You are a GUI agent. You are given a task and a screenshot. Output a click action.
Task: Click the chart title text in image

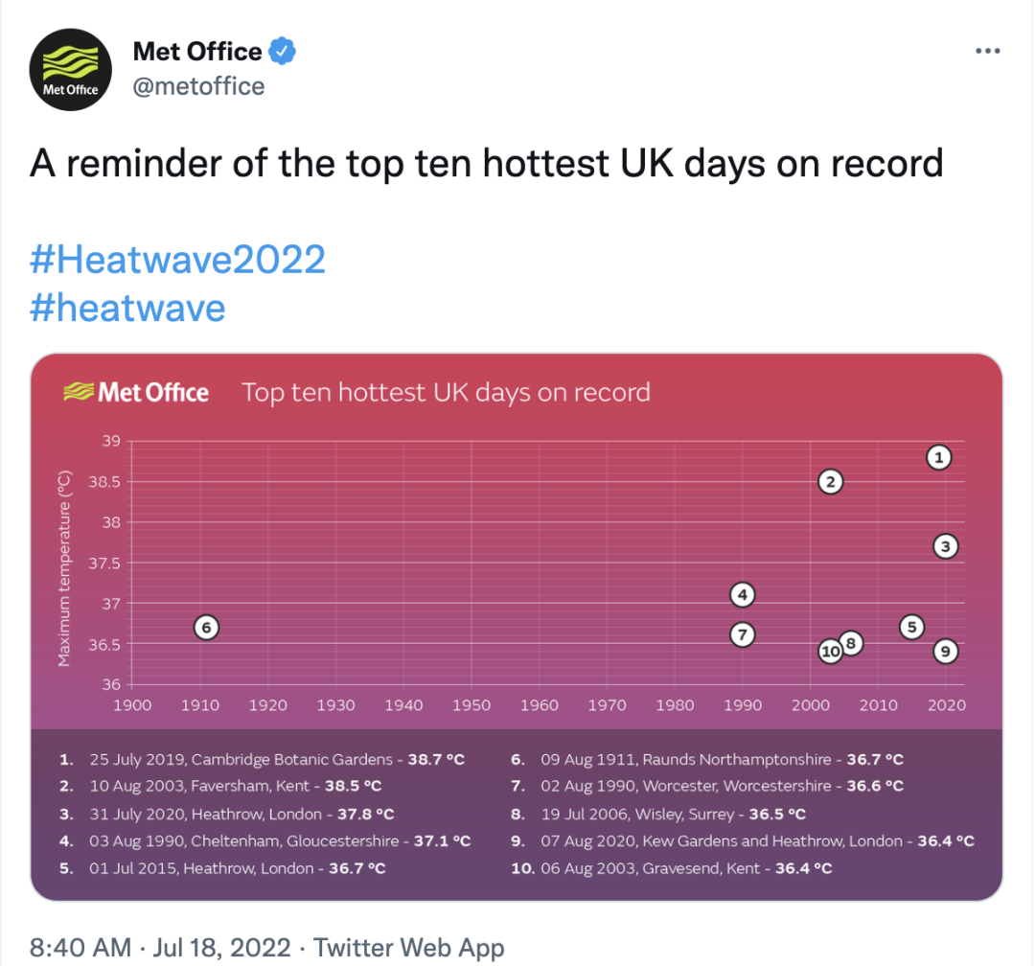click(x=446, y=392)
